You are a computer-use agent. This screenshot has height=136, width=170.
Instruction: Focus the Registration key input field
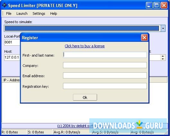click(x=105, y=86)
